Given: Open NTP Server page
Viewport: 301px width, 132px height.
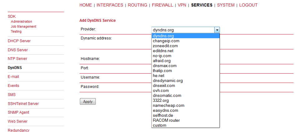Looking at the screenshot, I should 17,59.
